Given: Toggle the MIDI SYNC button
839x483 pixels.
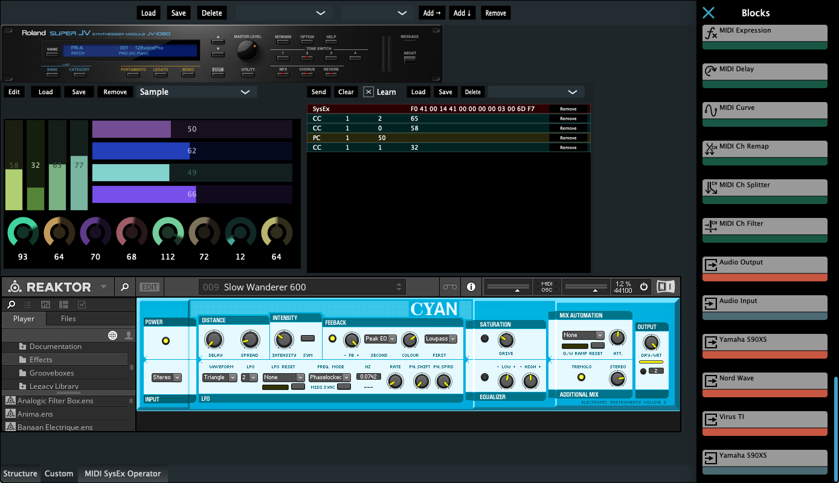Looking at the screenshot, I should 344,386.
